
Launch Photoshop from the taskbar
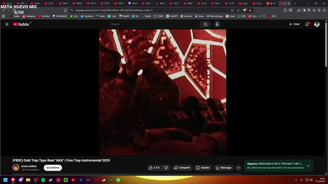point(81,180)
